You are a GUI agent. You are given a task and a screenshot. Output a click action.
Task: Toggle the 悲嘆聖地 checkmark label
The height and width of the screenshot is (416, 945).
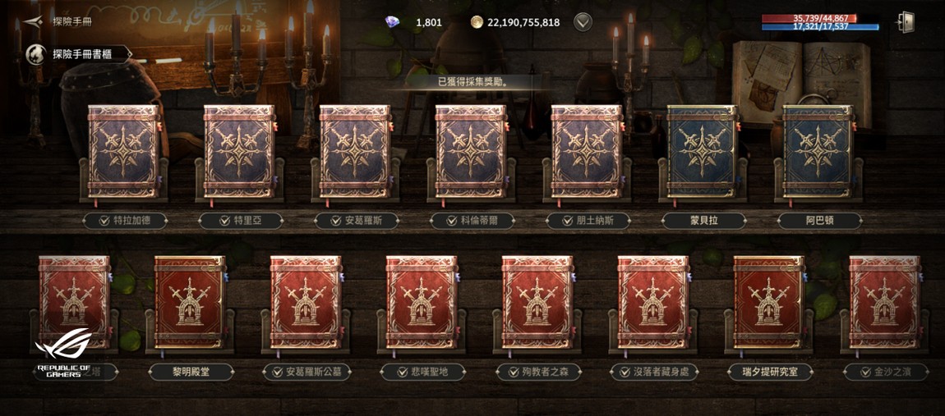click(x=422, y=372)
